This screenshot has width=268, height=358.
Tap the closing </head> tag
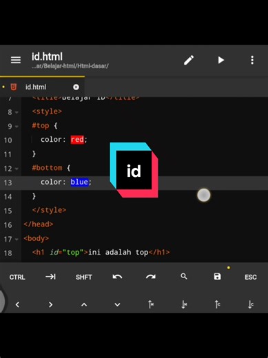39,224
